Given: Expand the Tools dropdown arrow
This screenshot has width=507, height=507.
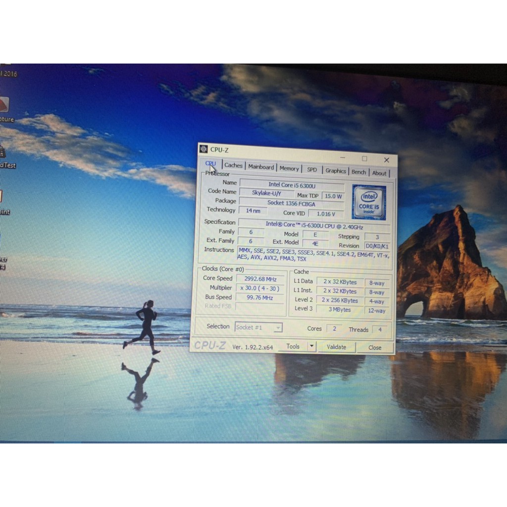Looking at the screenshot, I should pos(312,347).
